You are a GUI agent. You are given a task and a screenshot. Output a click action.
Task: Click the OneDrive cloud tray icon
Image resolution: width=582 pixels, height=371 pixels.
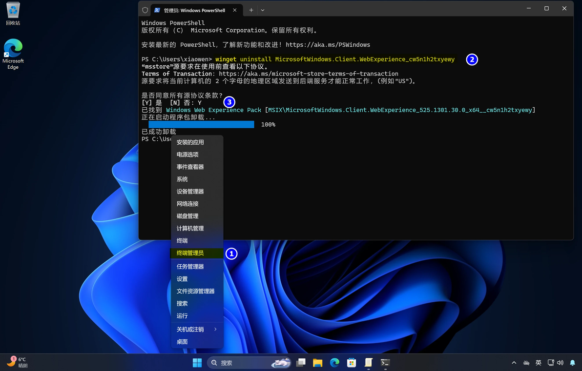point(526,363)
